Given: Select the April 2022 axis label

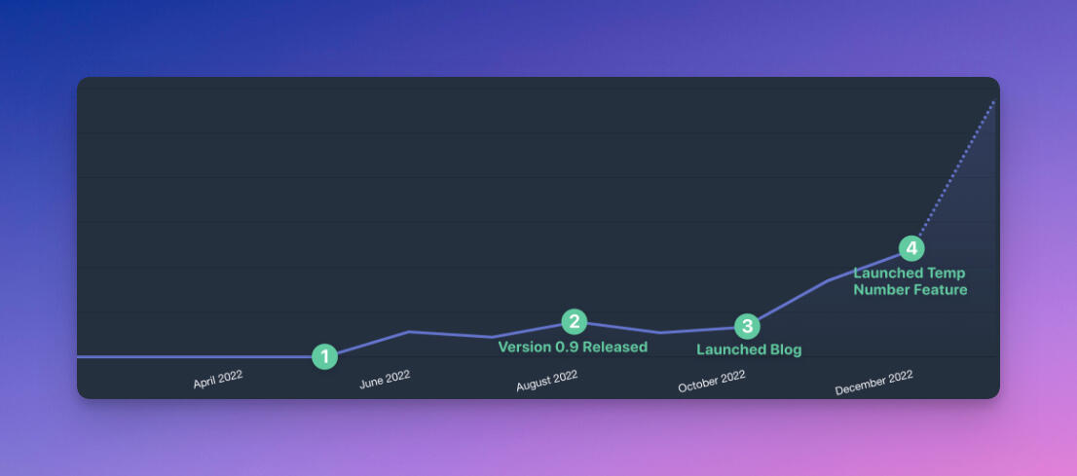Looking at the screenshot, I should pyautogui.click(x=217, y=380).
